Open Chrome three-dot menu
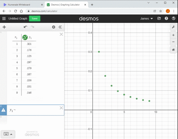The height and width of the screenshot is (139, 178). pos(174,11)
